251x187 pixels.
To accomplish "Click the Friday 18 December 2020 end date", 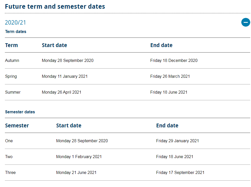I will point(174,61).
